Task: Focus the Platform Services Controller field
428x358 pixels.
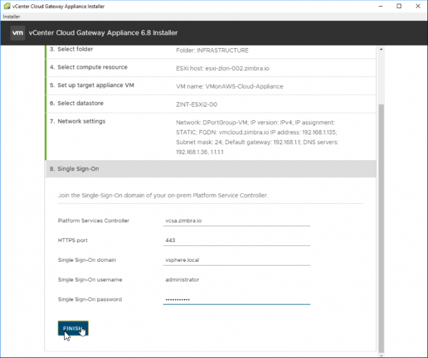Action: [237, 221]
